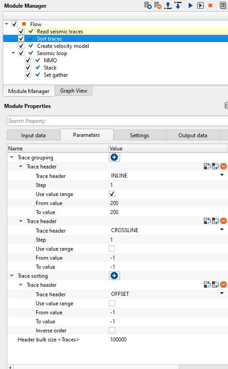Click the add module icon in the toolbar

pos(148,5)
